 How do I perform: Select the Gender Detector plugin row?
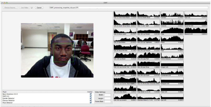pos(47,98)
